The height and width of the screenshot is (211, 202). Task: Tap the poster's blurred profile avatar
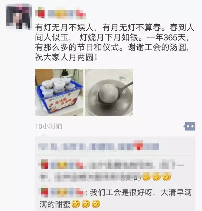click(19, 16)
